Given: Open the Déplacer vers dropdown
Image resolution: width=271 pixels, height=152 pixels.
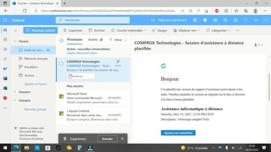Looking at the screenshot, I should pyautogui.click(x=199, y=30).
